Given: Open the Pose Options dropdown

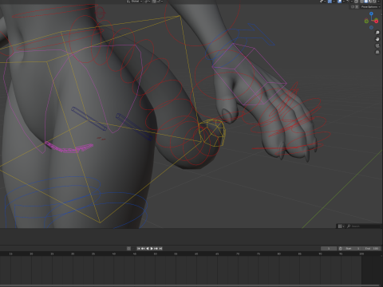Looking at the screenshot, I should (371, 7).
